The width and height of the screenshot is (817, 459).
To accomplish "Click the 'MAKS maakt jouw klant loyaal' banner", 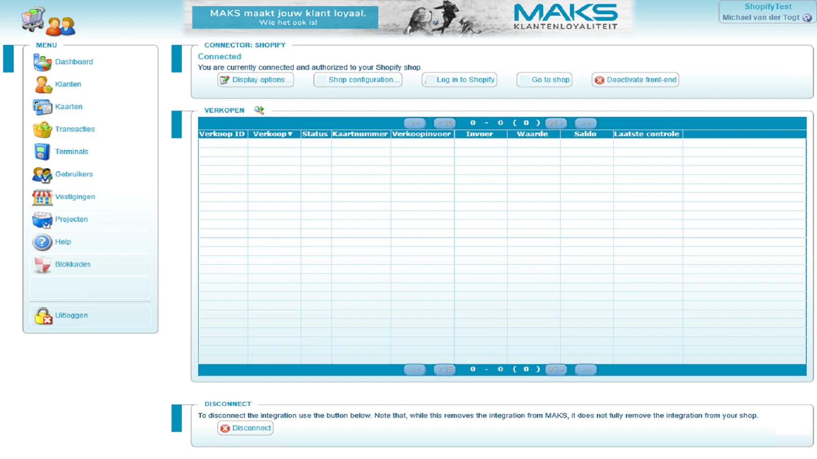I will pos(285,17).
